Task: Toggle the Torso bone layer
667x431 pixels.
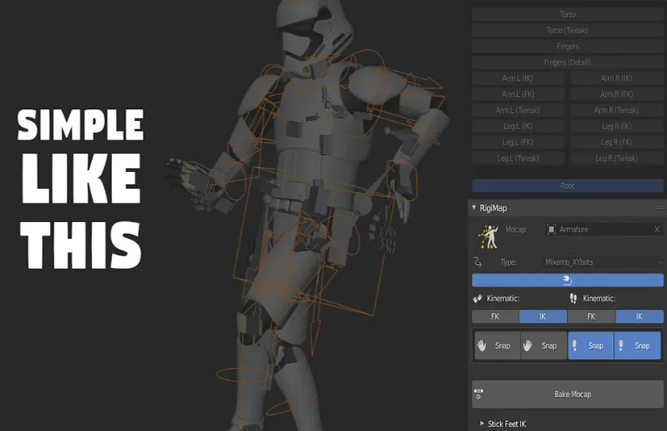Action: pyautogui.click(x=568, y=15)
